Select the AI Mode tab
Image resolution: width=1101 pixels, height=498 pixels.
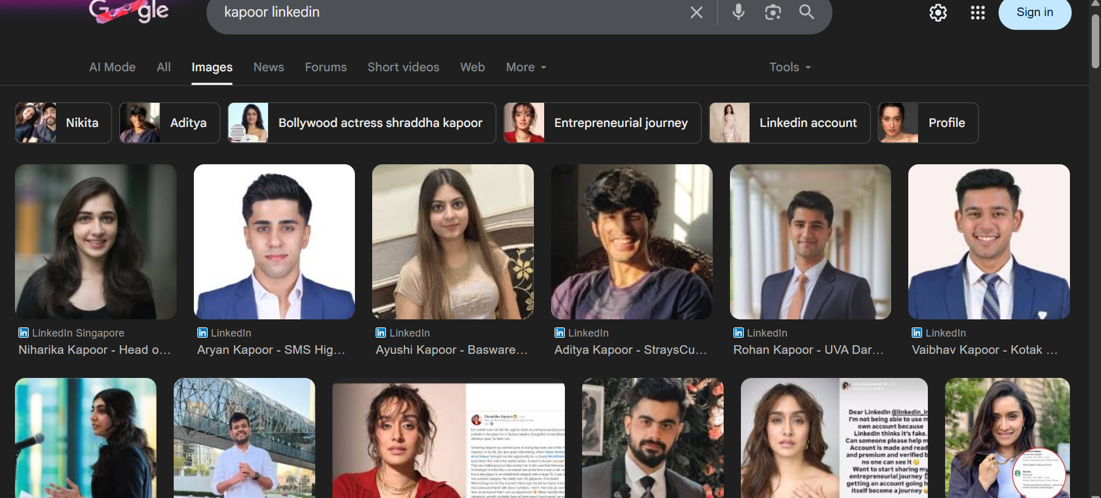coord(112,67)
